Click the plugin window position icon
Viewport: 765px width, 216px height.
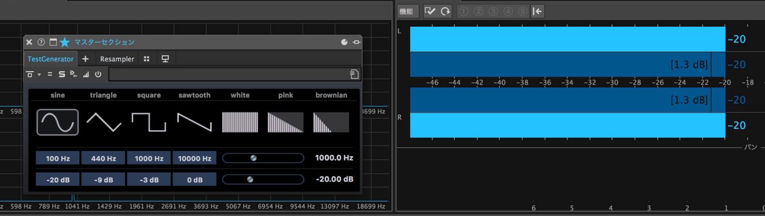click(x=30, y=74)
